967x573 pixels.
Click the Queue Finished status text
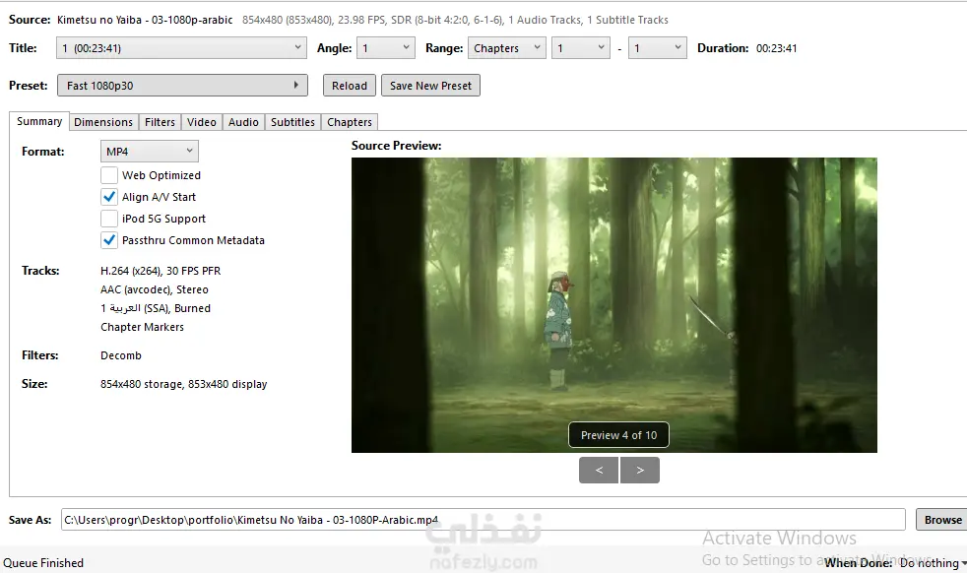coord(43,562)
